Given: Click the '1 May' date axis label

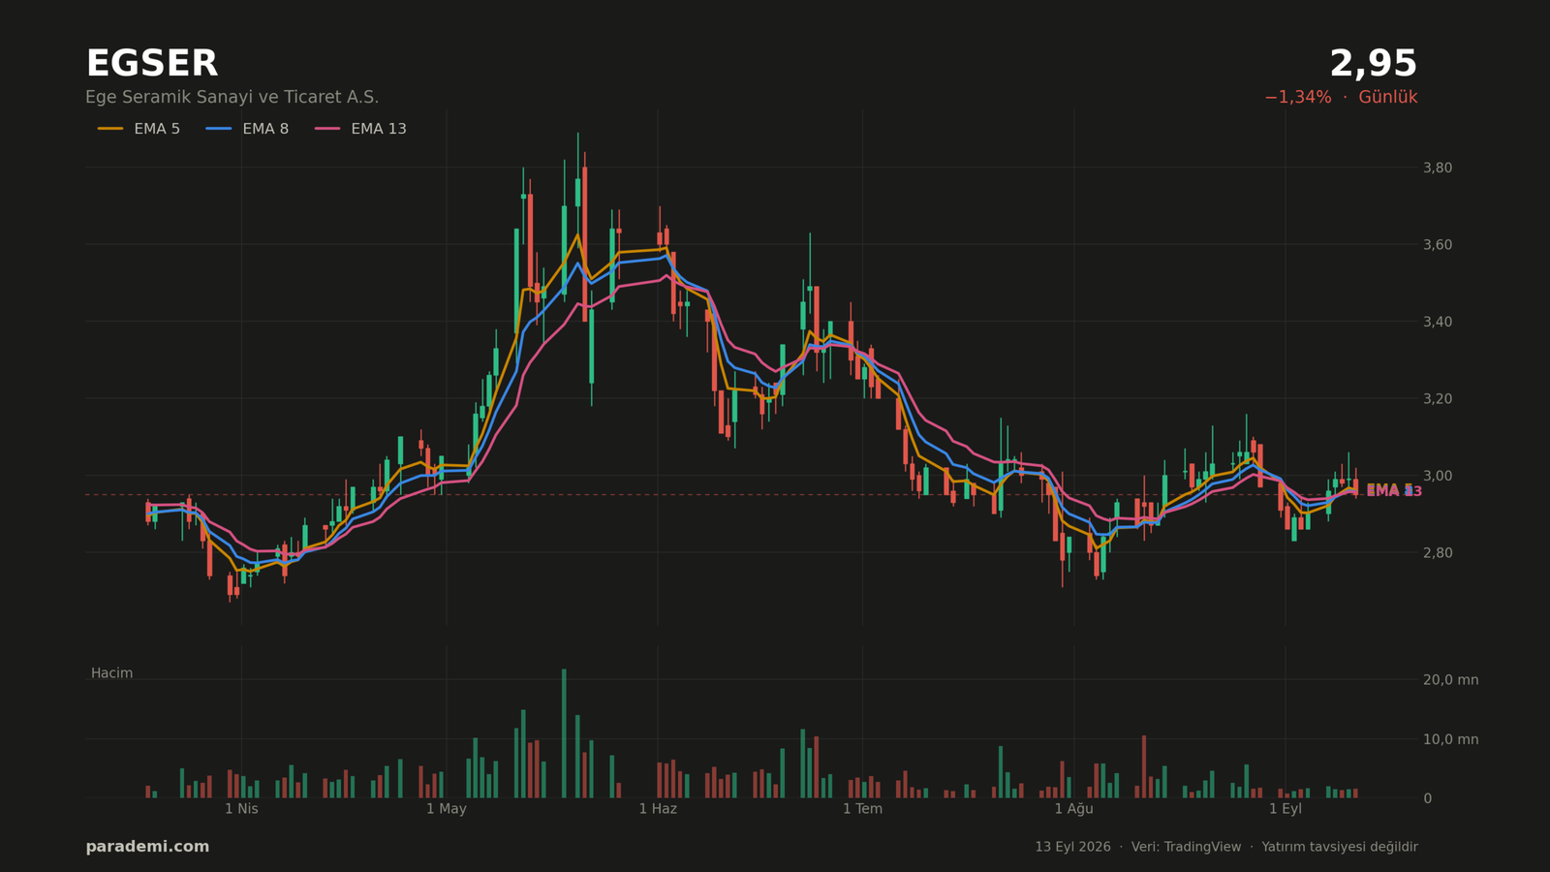Looking at the screenshot, I should tap(447, 809).
